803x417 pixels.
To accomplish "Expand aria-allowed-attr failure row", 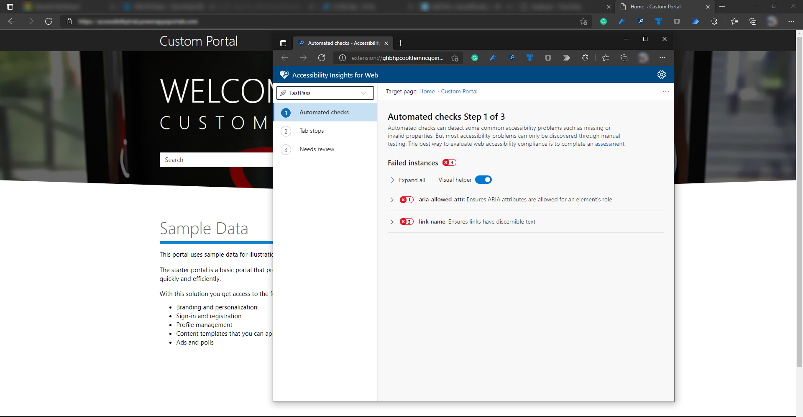I will (x=392, y=200).
